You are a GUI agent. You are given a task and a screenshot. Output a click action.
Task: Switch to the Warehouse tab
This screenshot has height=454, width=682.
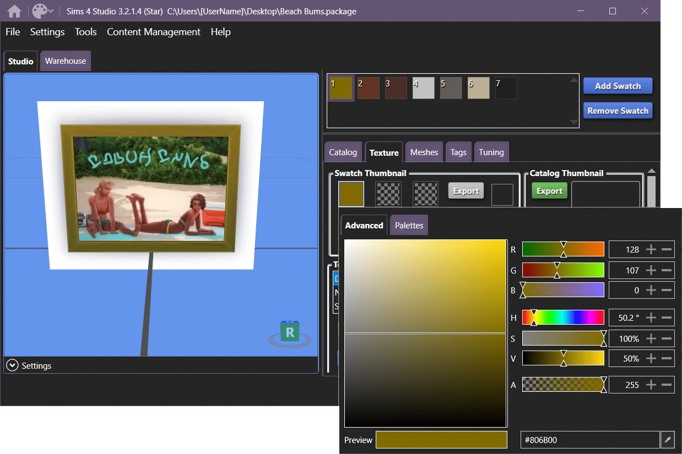(65, 61)
